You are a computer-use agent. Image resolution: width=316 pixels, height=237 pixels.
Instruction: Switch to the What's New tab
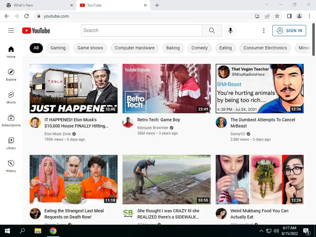pos(38,5)
